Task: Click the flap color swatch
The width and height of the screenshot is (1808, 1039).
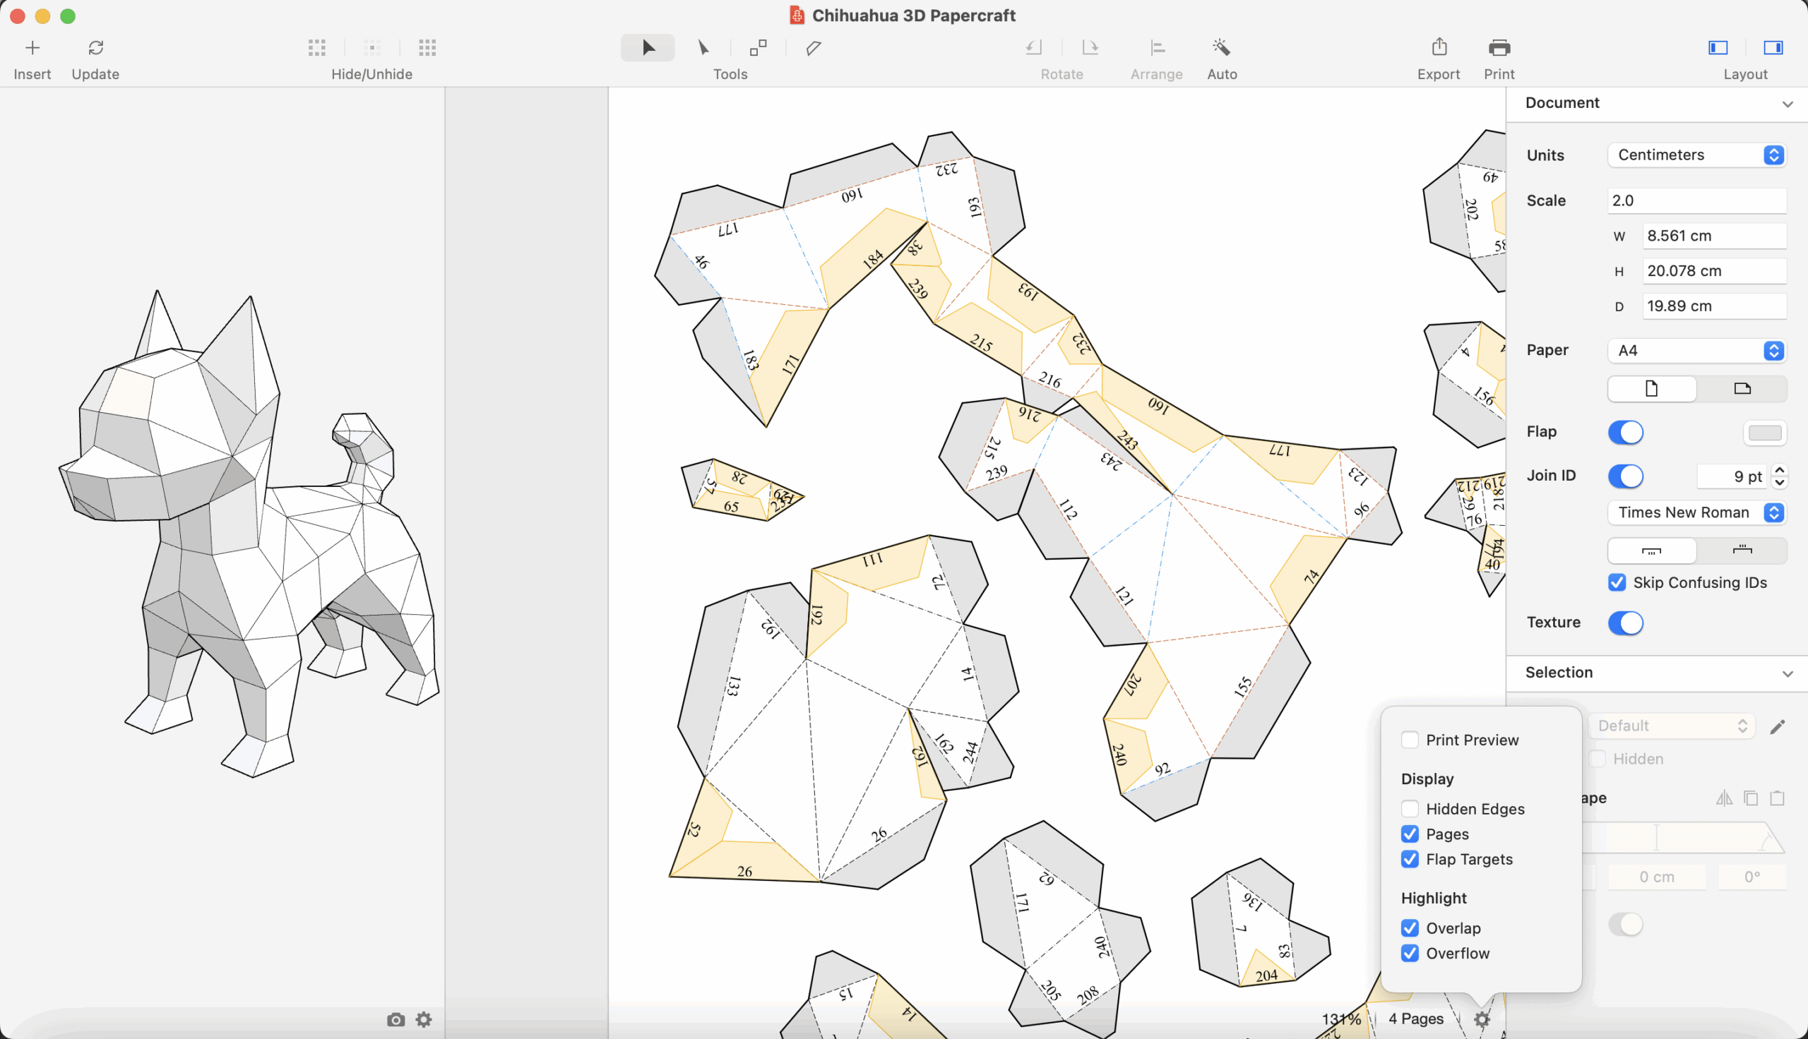Action: click(1764, 433)
